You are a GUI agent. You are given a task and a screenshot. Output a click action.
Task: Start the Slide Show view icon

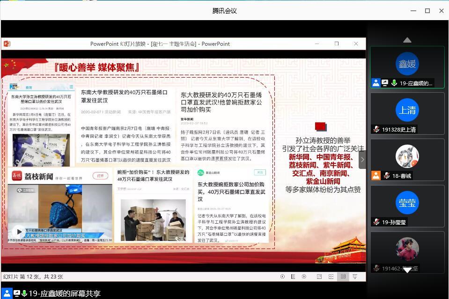pos(355,277)
